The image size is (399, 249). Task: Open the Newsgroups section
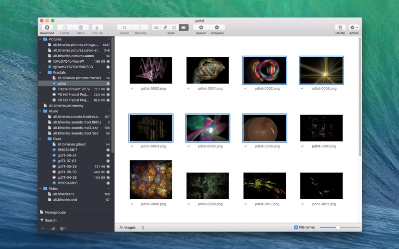[55, 212]
